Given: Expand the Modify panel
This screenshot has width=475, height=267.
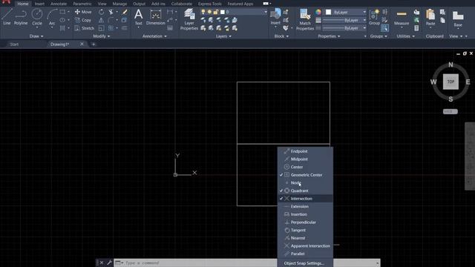Looking at the screenshot, I should point(102,36).
